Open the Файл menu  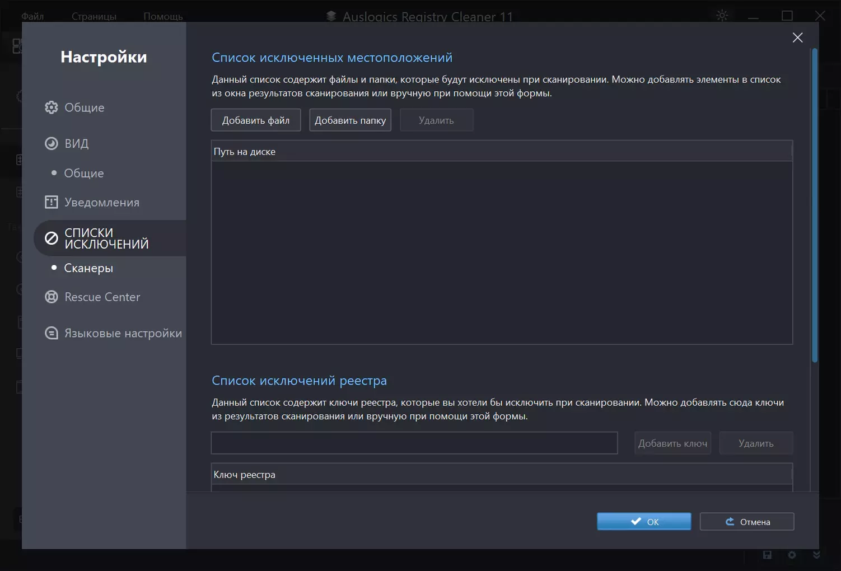point(32,16)
